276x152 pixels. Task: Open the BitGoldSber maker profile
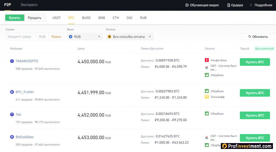click(x=25, y=137)
